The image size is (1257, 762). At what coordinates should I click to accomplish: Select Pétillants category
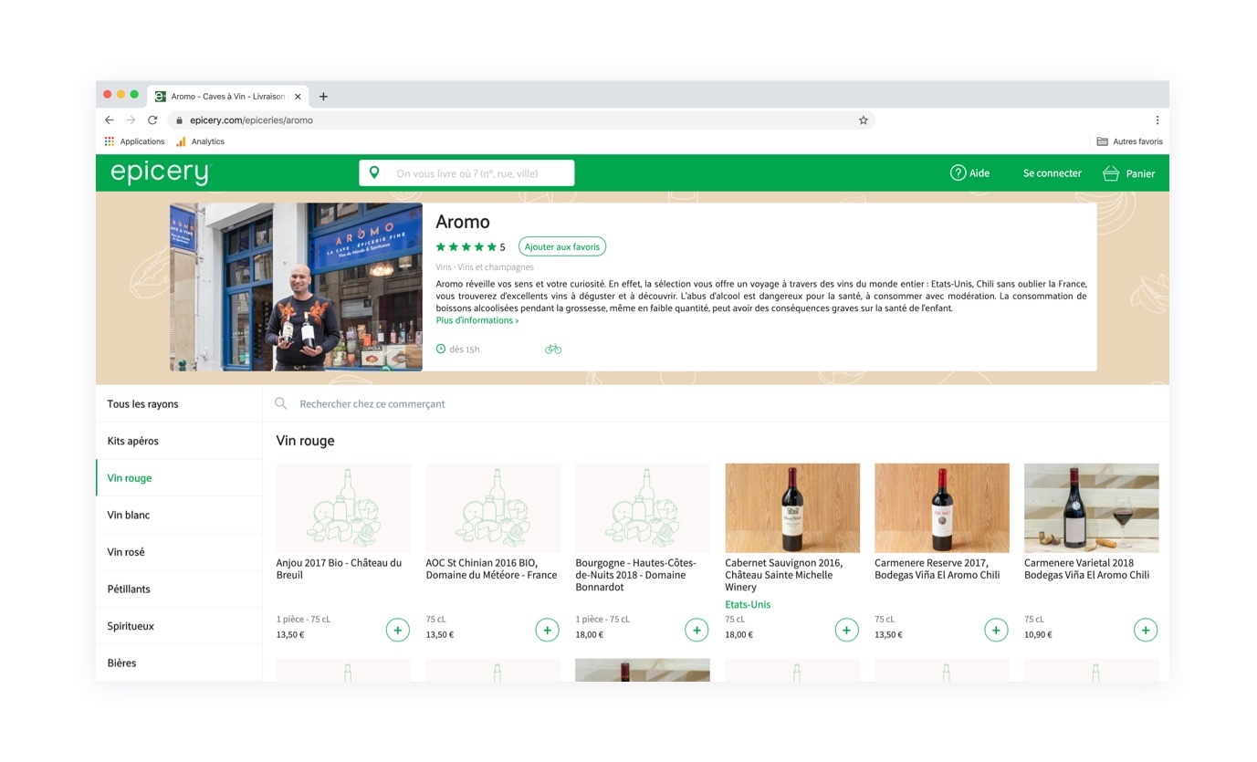pyautogui.click(x=179, y=589)
